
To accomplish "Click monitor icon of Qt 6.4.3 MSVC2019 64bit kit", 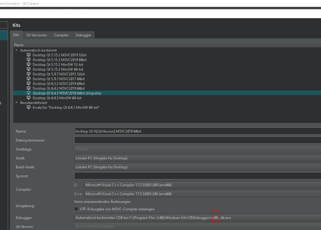I will [29, 93].
